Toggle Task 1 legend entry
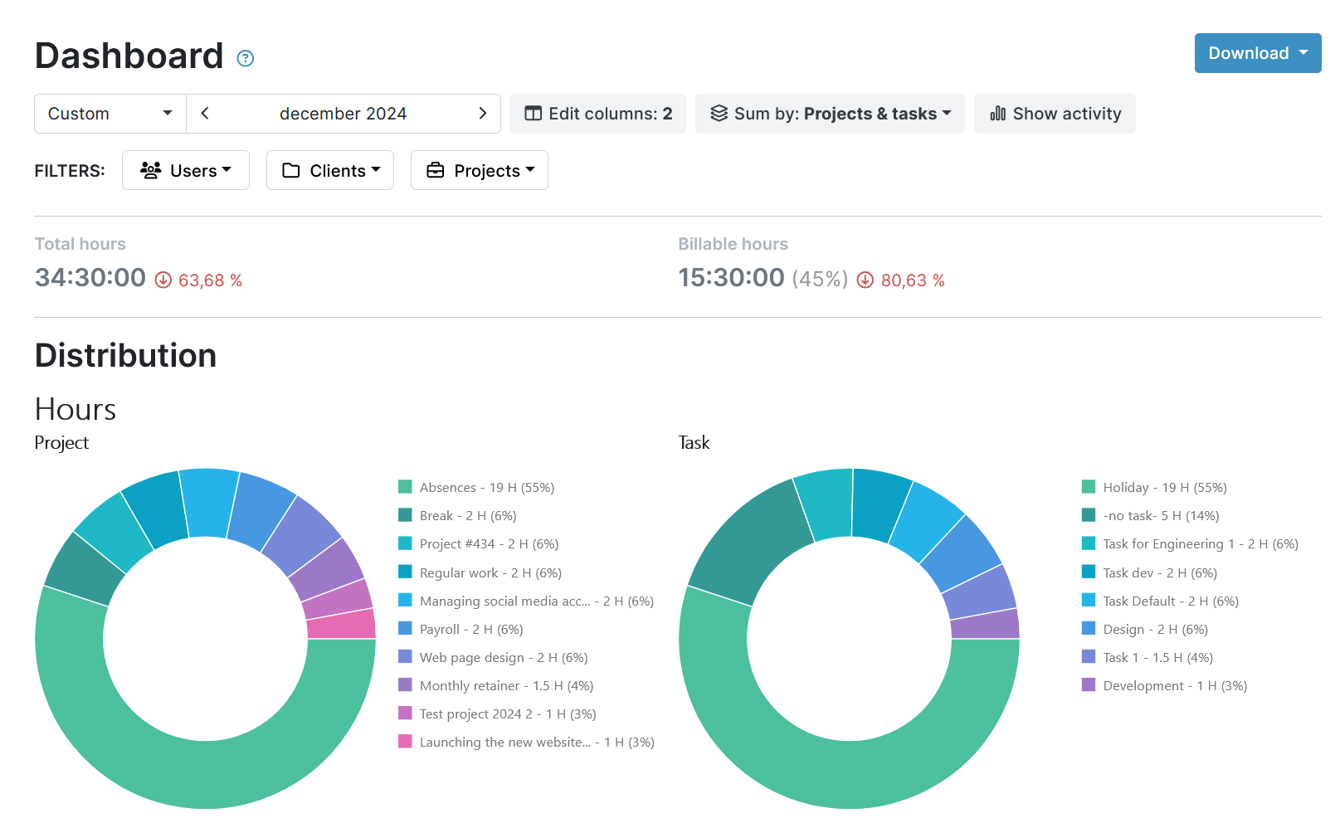The image size is (1340, 823). pos(1148,657)
